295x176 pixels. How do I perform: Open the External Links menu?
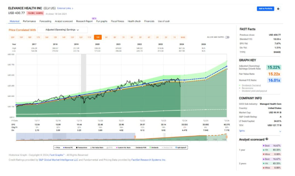[65, 8]
